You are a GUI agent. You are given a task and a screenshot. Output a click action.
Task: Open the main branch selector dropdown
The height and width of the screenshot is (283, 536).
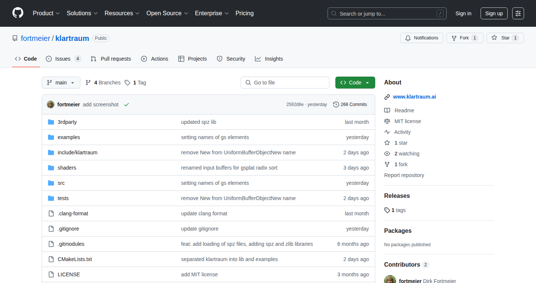pos(61,83)
